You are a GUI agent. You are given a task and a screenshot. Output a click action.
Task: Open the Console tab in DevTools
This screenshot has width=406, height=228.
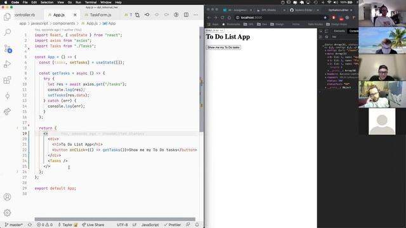[x=353, y=31]
